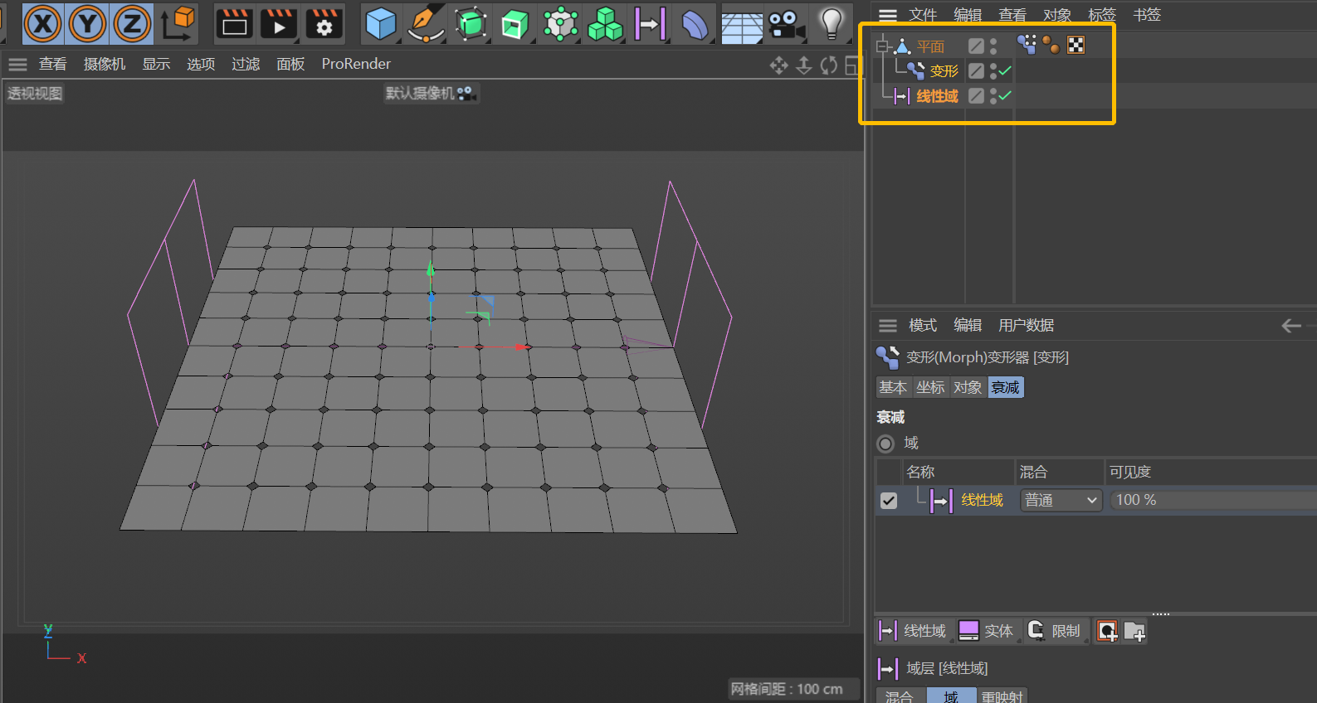Open viewport 过滤 menu

tap(246, 64)
